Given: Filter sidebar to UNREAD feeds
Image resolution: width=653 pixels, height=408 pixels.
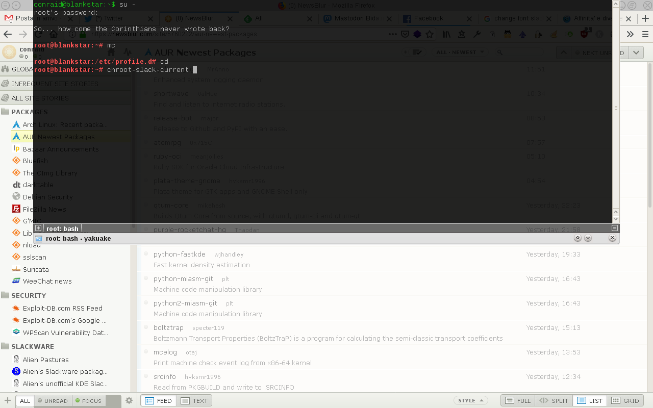Looking at the screenshot, I should click(53, 401).
